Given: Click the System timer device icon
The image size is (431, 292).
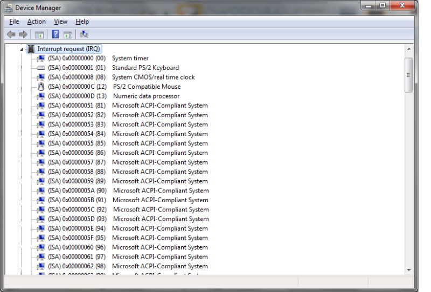Looking at the screenshot, I should pos(41,58).
